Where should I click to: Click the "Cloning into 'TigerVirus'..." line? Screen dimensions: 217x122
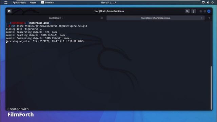click(x=25, y=29)
